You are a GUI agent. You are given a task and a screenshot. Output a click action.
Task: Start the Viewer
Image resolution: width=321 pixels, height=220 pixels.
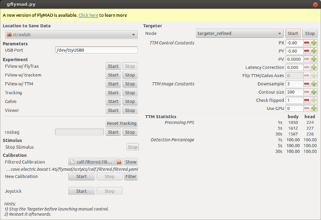point(113,110)
